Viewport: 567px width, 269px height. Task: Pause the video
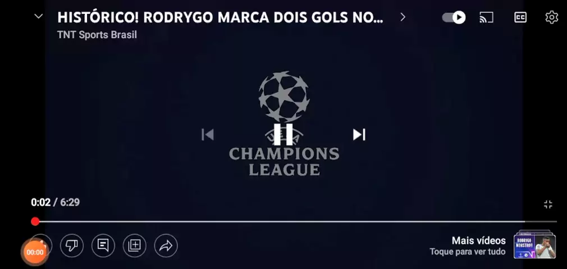point(283,134)
